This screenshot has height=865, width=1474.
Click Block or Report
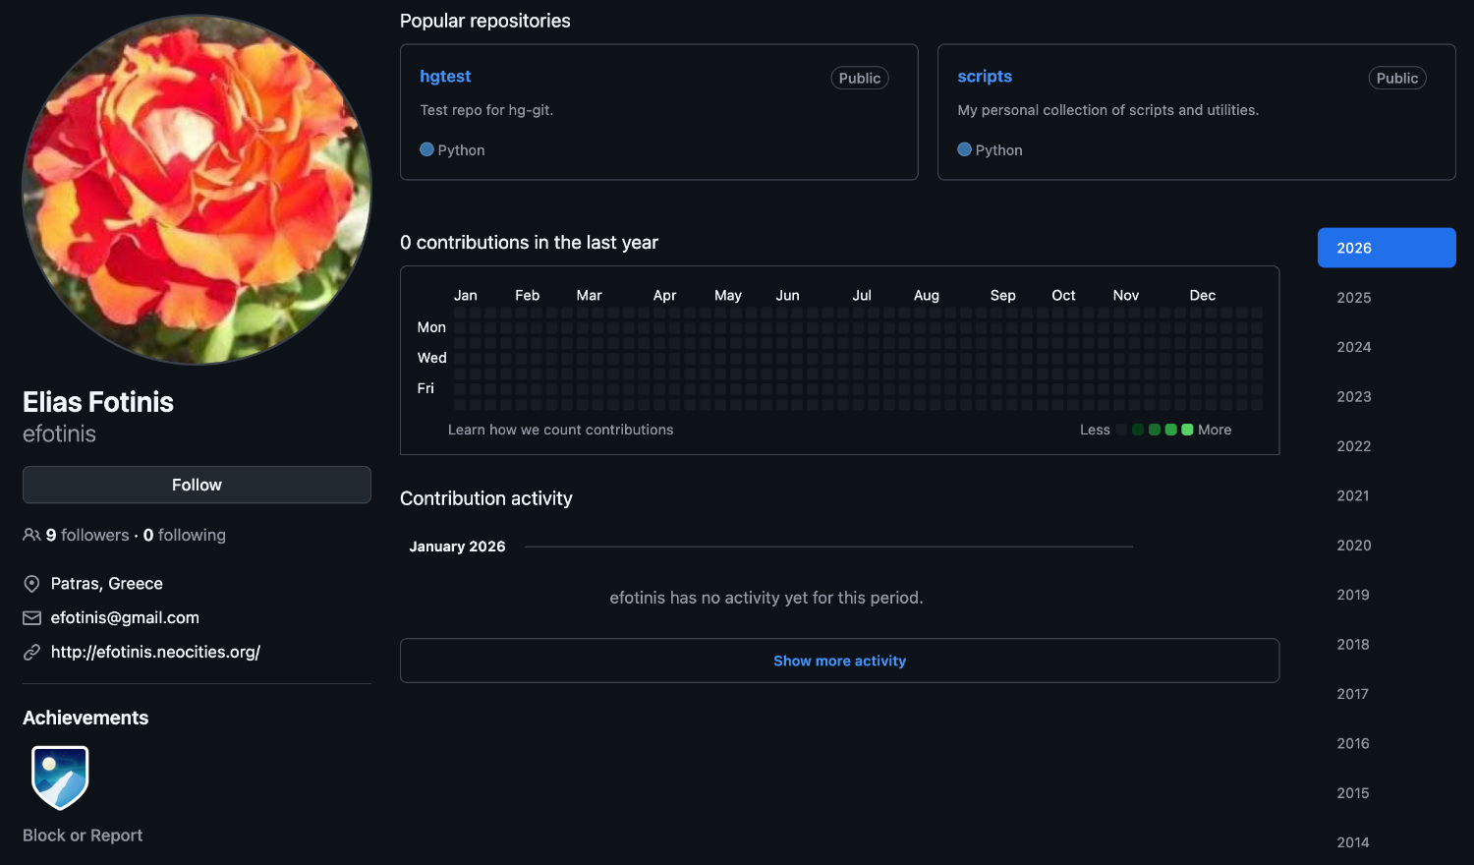pos(83,836)
